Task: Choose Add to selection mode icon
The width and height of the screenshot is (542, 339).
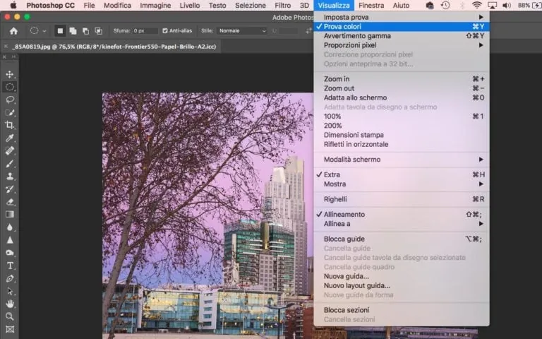Action: point(73,31)
